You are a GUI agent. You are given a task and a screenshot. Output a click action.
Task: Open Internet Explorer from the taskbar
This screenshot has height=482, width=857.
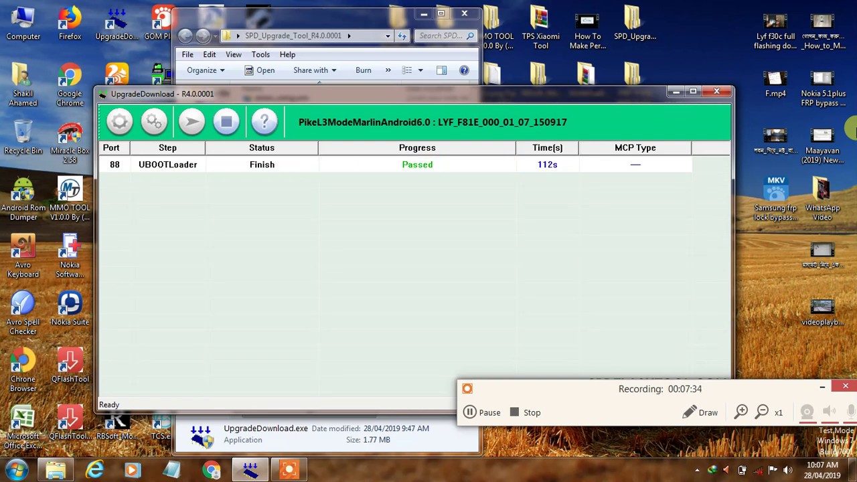(94, 470)
